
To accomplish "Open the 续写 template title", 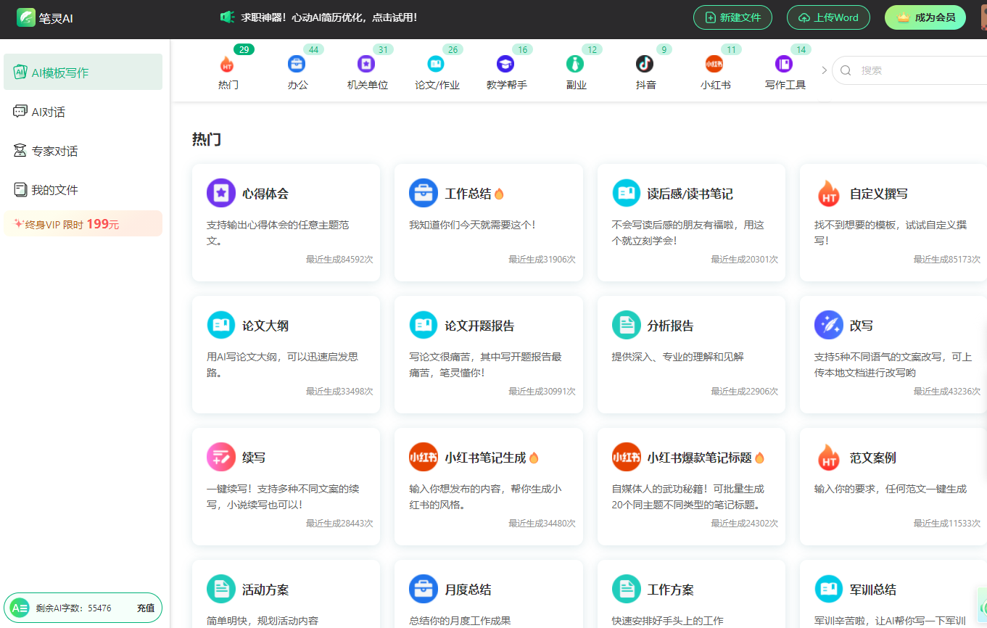I will click(254, 458).
